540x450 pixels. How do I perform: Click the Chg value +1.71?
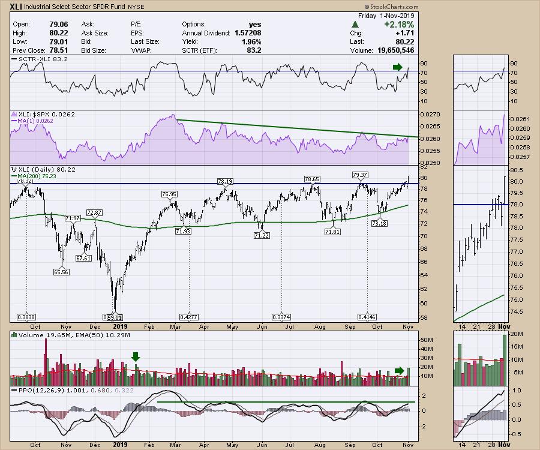405,33
